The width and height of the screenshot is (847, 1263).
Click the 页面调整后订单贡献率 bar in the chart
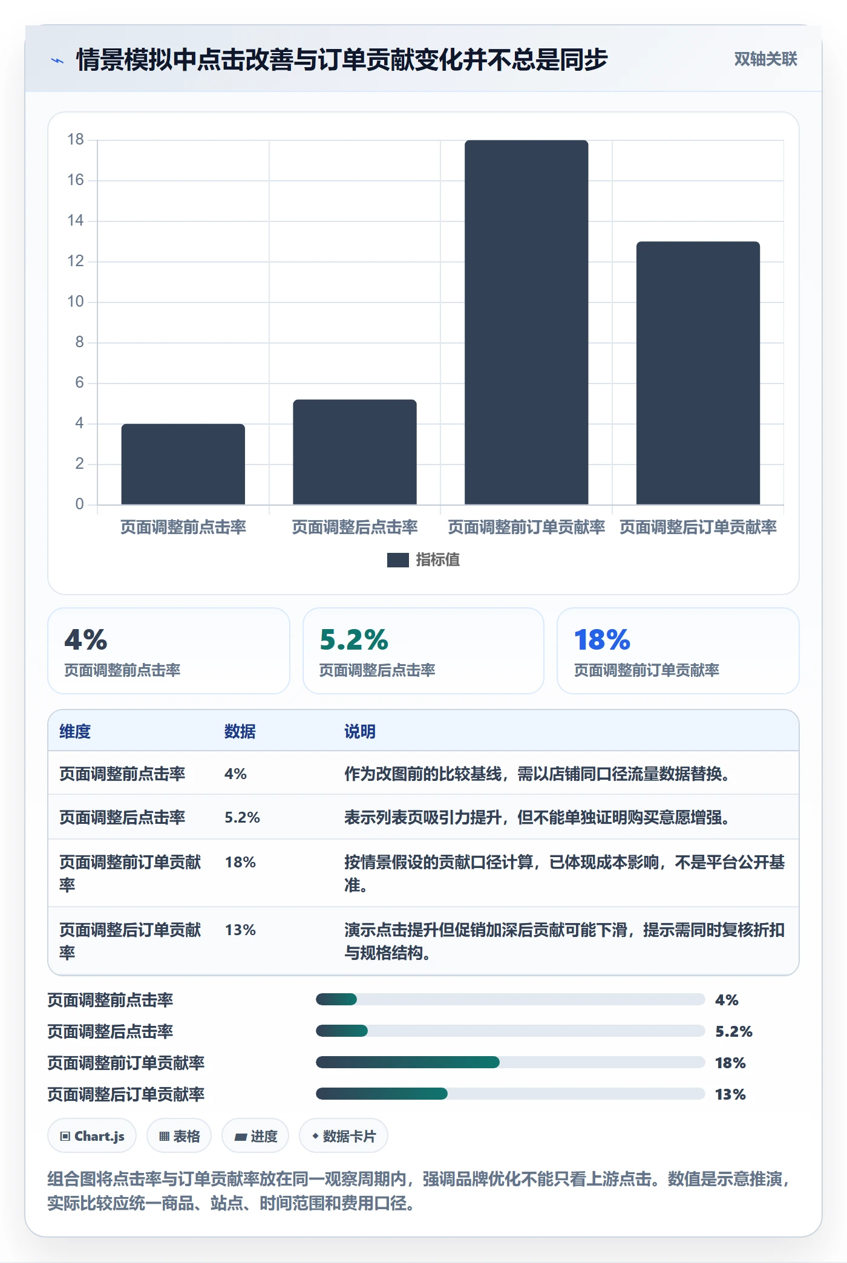pyautogui.click(x=698, y=373)
